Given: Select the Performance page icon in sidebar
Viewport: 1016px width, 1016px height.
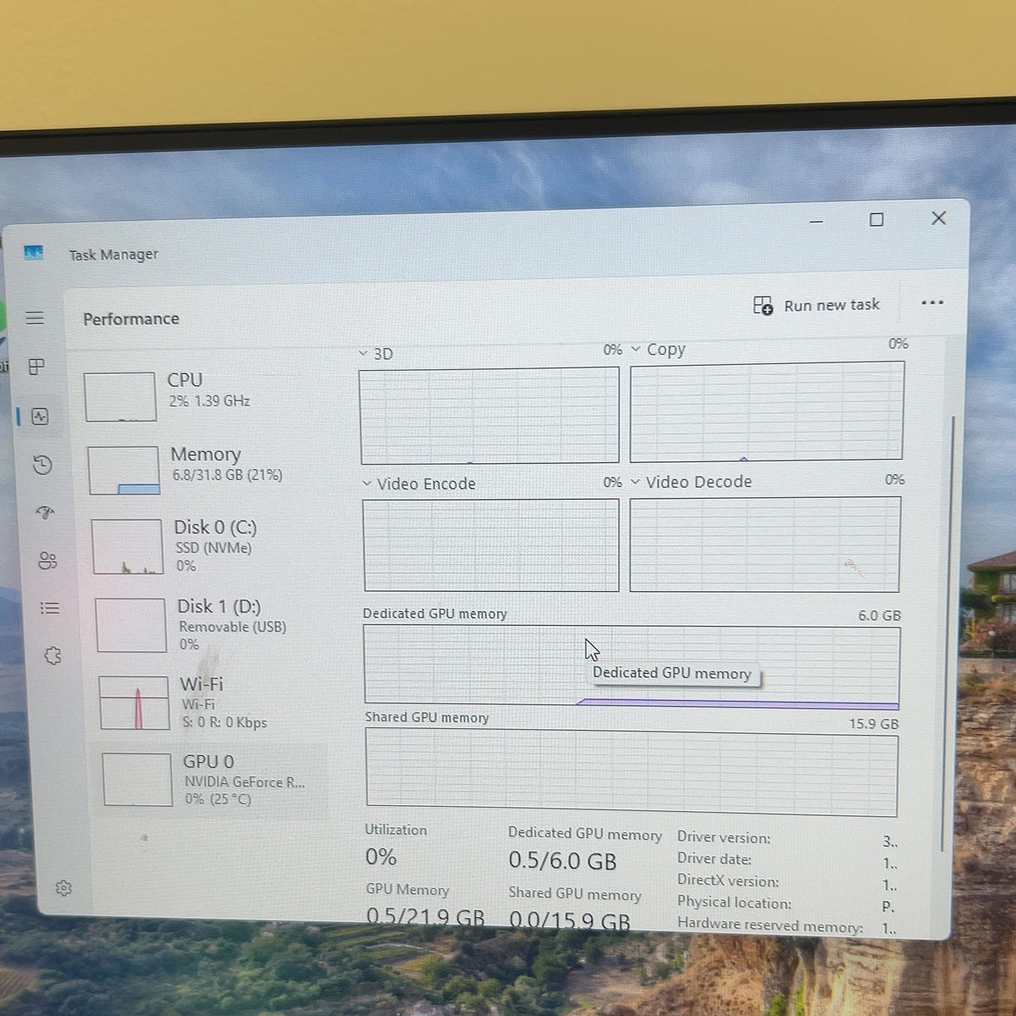Looking at the screenshot, I should [40, 417].
